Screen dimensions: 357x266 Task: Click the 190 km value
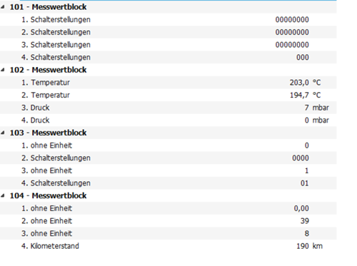pyautogui.click(x=309, y=246)
